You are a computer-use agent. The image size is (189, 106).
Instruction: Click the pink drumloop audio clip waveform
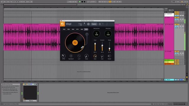32,37
